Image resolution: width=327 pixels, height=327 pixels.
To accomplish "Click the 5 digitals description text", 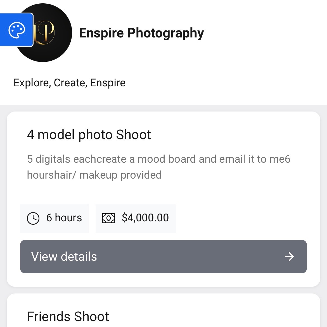I will point(158,166).
